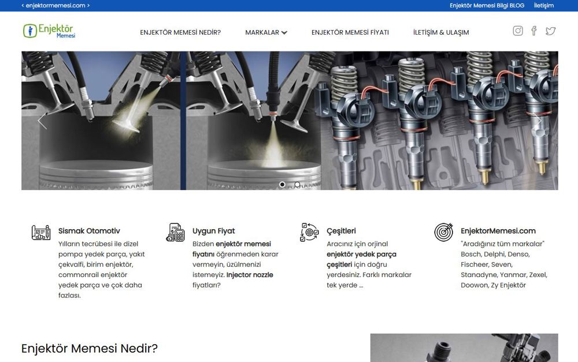Open the Instagram social icon
The width and height of the screenshot is (578, 362).
click(x=518, y=31)
